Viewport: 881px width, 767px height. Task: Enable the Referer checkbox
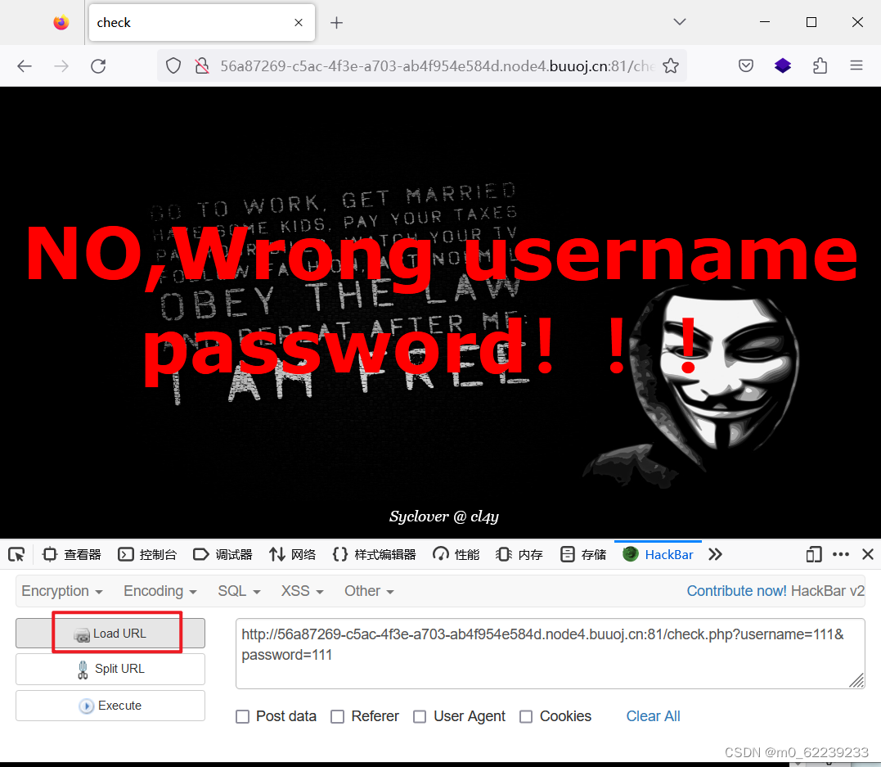337,716
